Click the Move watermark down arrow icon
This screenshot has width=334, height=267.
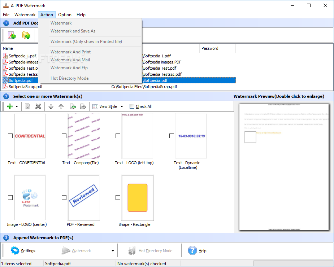coord(51,106)
